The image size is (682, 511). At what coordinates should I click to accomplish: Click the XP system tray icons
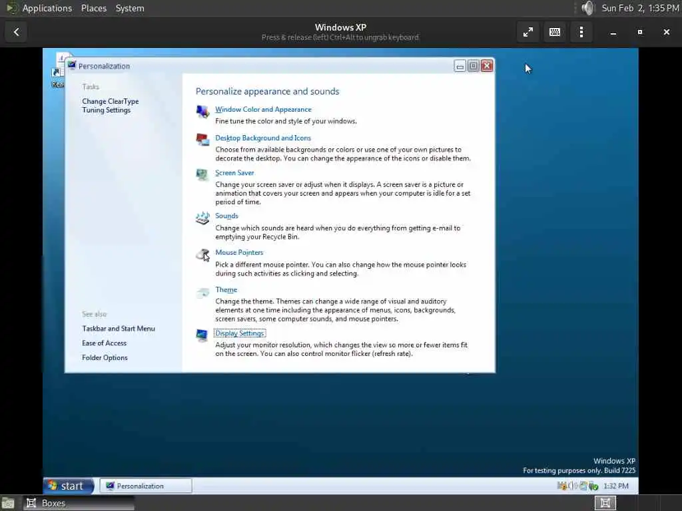pyautogui.click(x=577, y=486)
